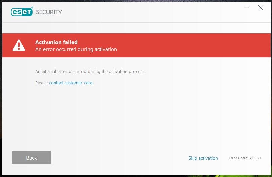
Task: Click the ESET logo
Action: (22, 12)
